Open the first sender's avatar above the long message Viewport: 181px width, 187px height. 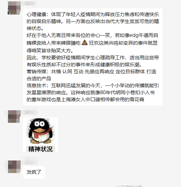point(14,8)
